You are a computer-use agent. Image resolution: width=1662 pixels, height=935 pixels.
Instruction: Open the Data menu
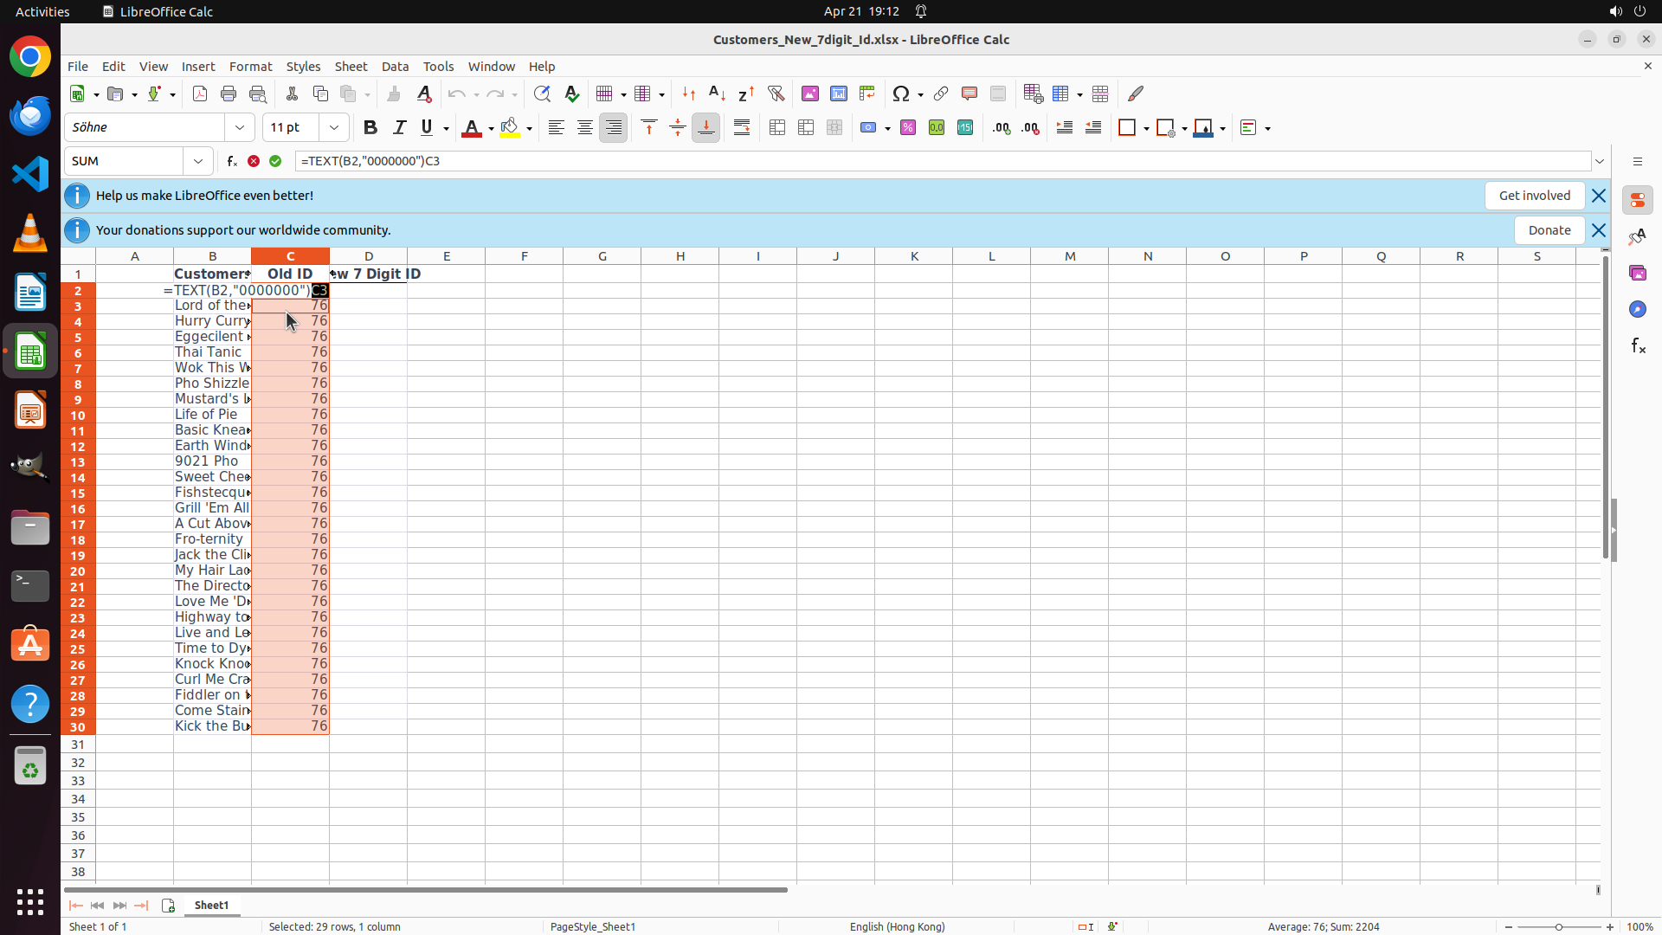pyautogui.click(x=395, y=67)
